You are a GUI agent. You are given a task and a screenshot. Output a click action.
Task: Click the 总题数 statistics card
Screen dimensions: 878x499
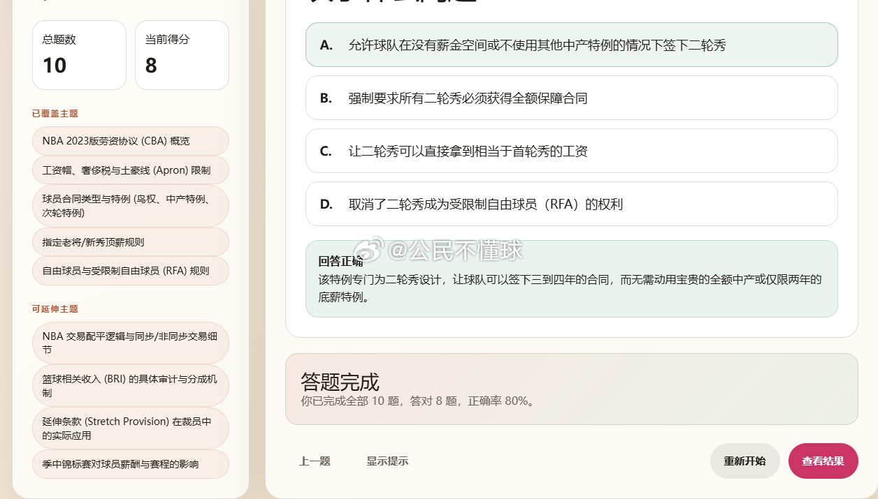click(x=79, y=55)
